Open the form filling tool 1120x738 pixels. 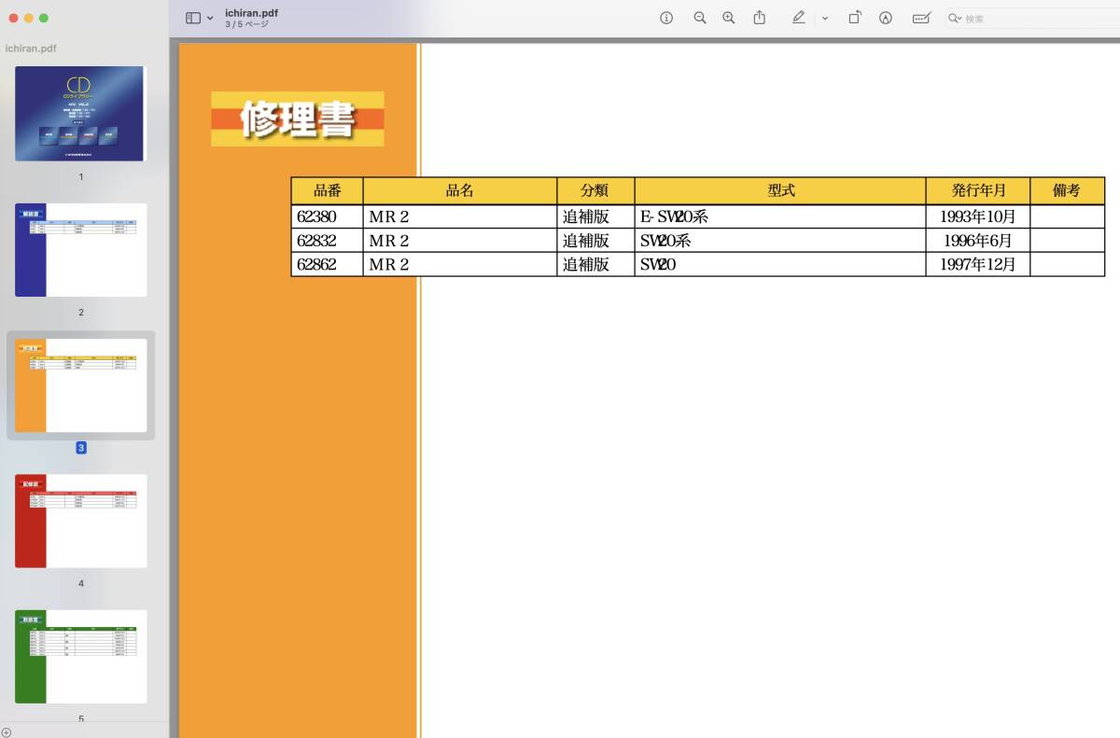pos(921,18)
